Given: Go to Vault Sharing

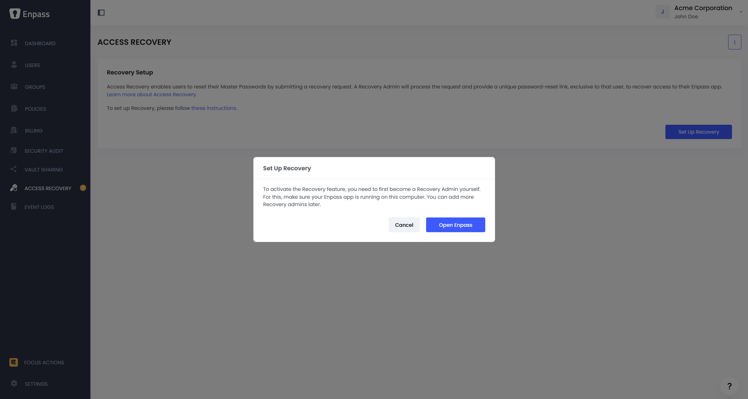Looking at the screenshot, I should pos(44,169).
